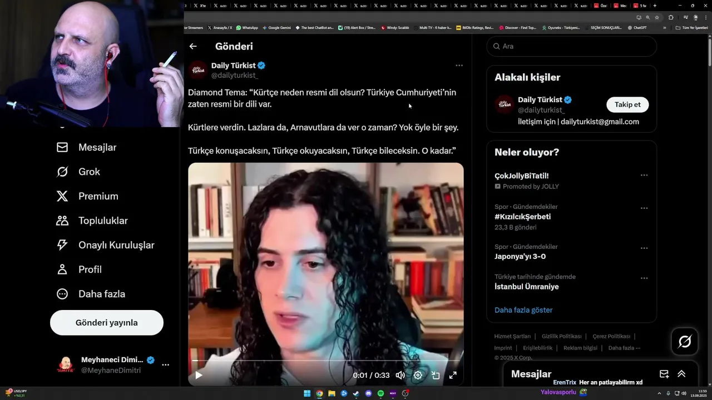Image resolution: width=712 pixels, height=400 pixels.
Task: Open Premium in the left sidebar
Action: pyautogui.click(x=87, y=196)
